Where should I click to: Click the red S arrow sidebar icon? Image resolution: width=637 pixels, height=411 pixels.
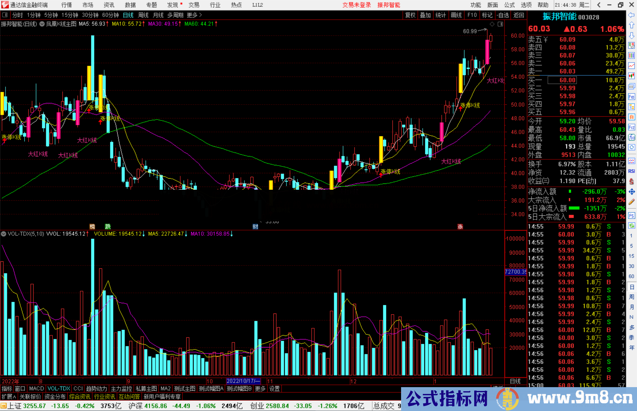pos(631,181)
